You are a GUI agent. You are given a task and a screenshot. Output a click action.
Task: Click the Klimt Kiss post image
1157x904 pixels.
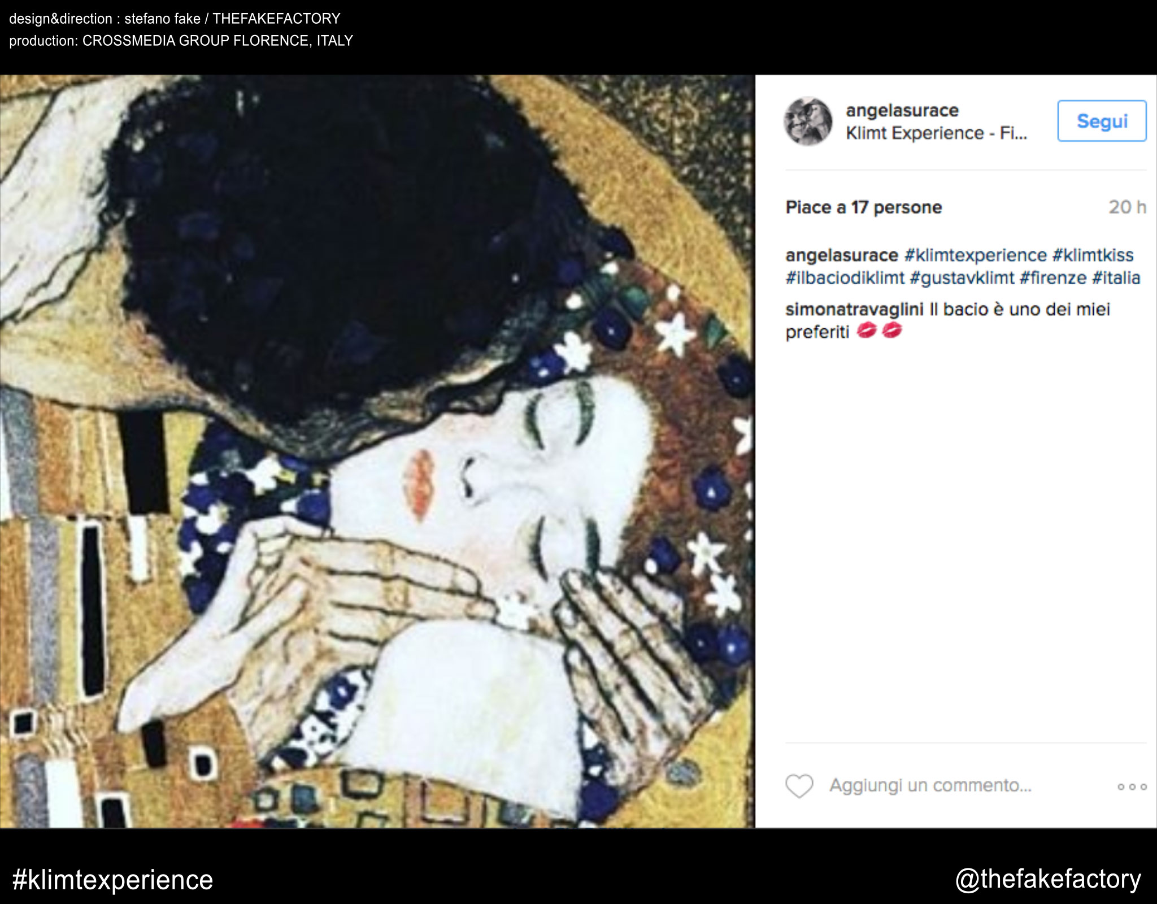[x=377, y=451]
